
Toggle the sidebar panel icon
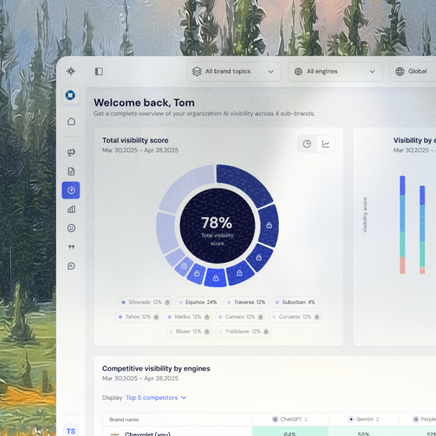[x=99, y=71]
